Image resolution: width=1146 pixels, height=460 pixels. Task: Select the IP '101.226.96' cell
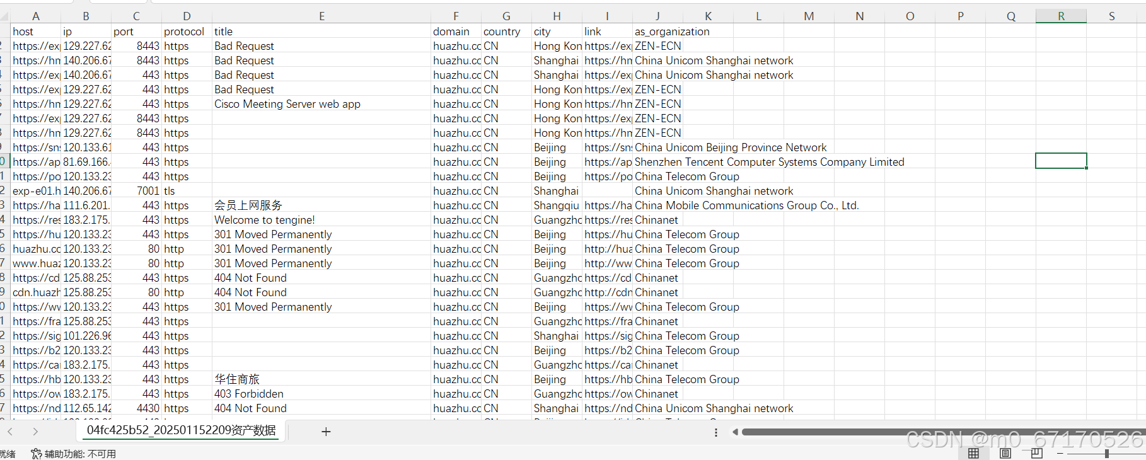click(86, 336)
